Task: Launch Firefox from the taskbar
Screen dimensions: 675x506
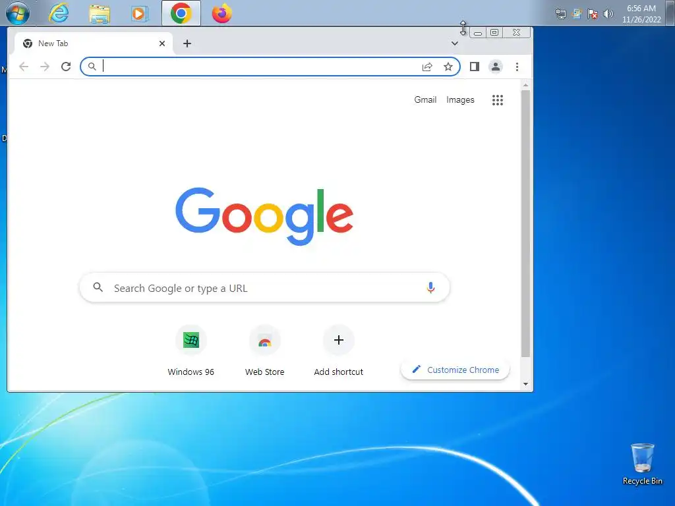Action: tap(221, 13)
